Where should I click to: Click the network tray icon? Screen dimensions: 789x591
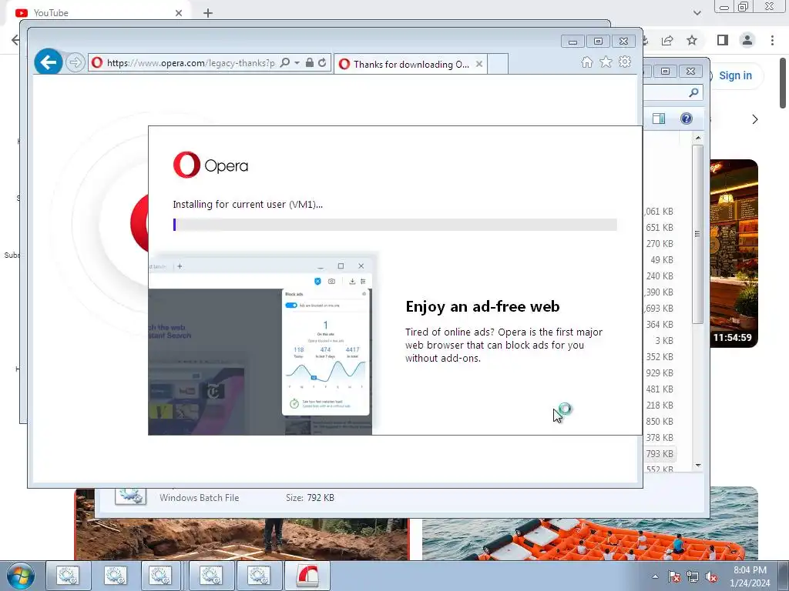pyautogui.click(x=693, y=576)
